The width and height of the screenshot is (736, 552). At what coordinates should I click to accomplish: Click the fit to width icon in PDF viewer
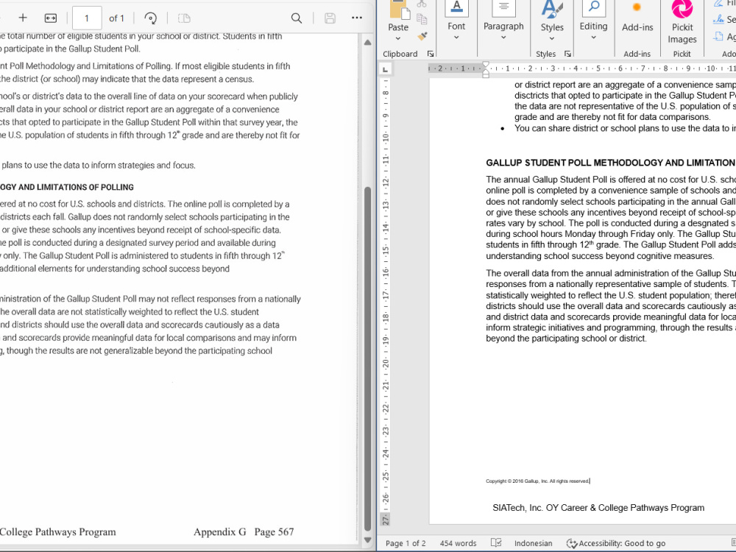coord(51,18)
